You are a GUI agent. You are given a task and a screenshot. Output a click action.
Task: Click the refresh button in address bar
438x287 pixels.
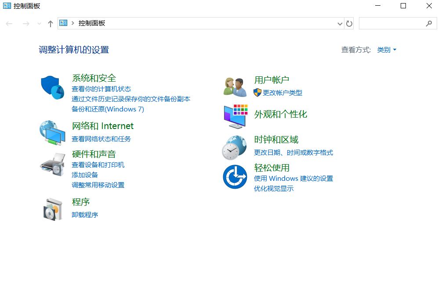349,23
